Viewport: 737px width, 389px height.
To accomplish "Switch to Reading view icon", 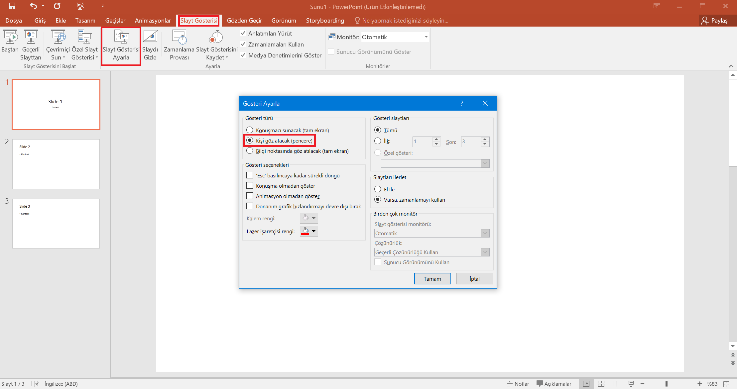I will coord(616,384).
